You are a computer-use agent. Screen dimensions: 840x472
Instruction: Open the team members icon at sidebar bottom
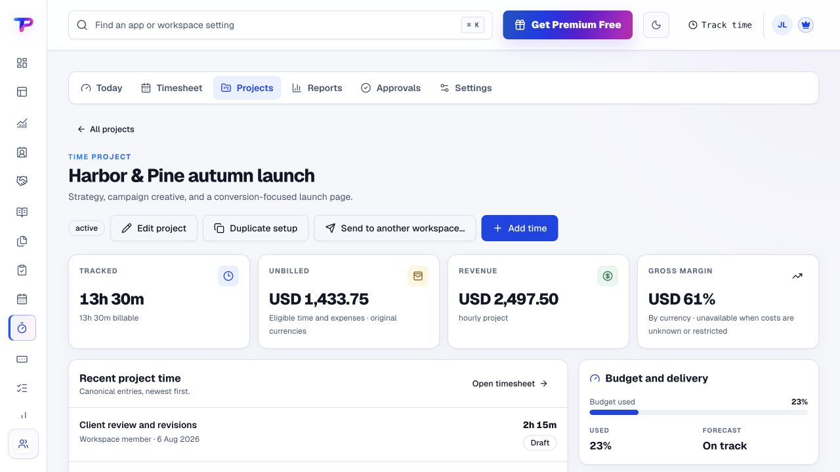23,444
